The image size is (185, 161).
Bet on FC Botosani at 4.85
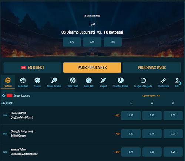[x=112, y=42]
